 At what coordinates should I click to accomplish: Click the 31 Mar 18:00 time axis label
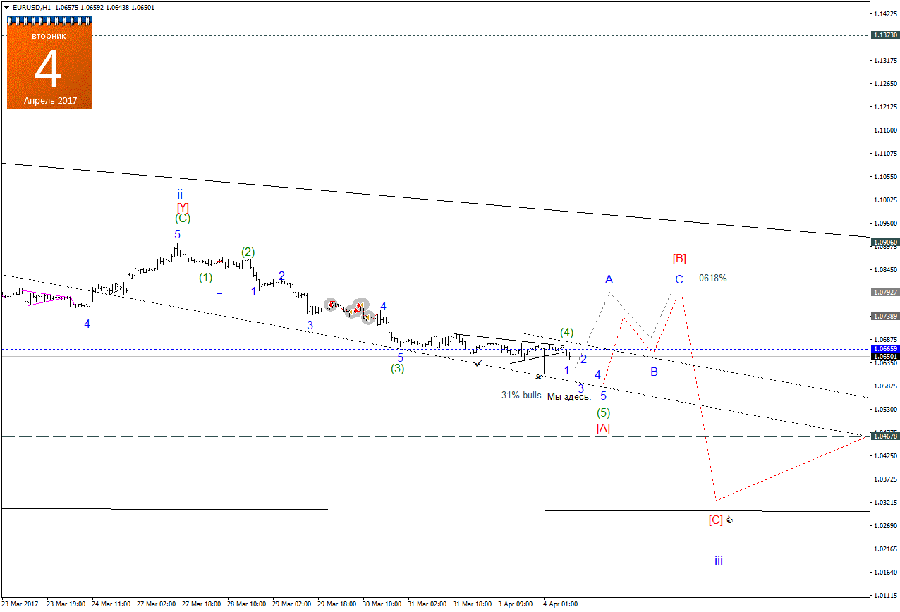(x=473, y=604)
